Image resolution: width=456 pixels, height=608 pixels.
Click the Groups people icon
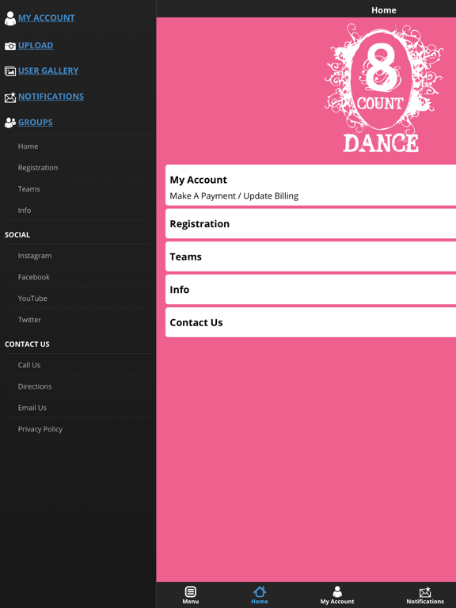10,123
